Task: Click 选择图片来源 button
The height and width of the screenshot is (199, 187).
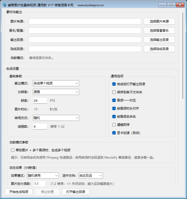Action: tap(159, 21)
